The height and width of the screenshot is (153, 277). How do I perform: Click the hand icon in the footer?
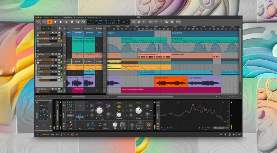[x=234, y=135]
